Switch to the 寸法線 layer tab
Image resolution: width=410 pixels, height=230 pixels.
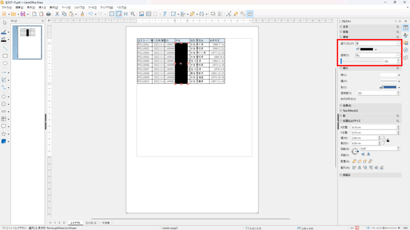click(x=106, y=222)
